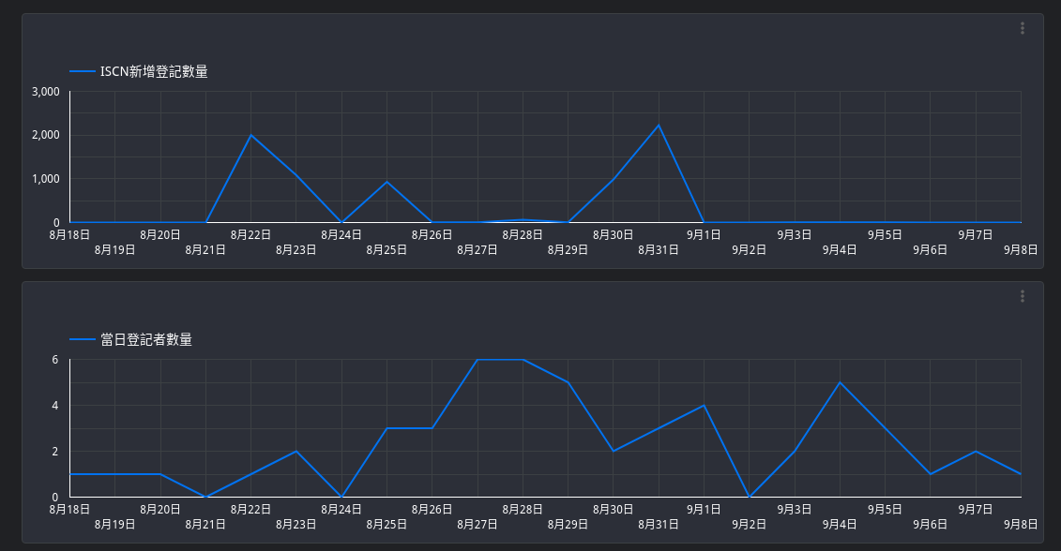Click the 當日登記者數量 legend label
The image size is (1061, 551).
tap(146, 339)
